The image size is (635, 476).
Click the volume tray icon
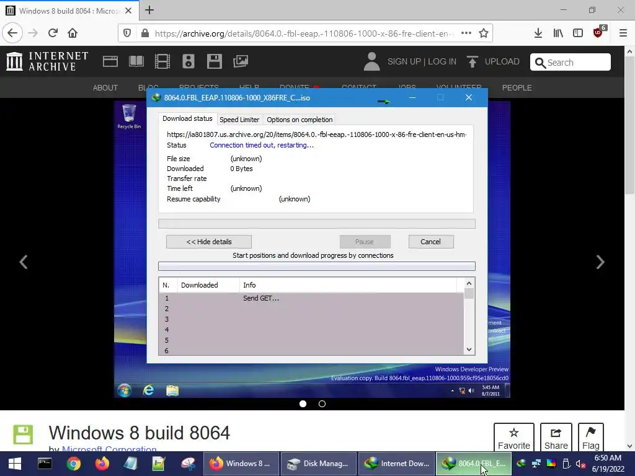pyautogui.click(x=580, y=464)
